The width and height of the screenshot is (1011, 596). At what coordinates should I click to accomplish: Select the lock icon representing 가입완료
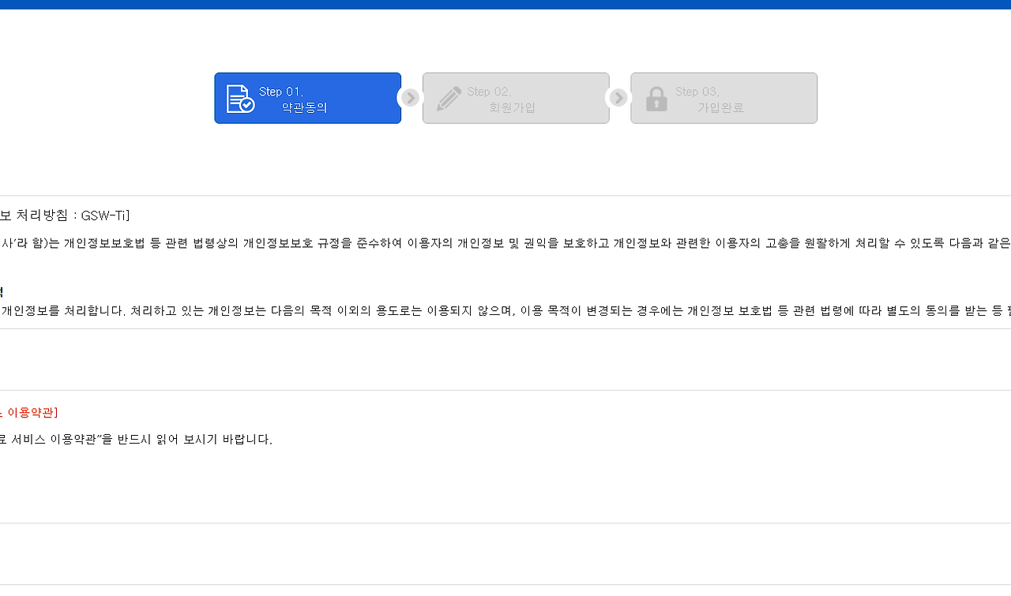[x=656, y=98]
